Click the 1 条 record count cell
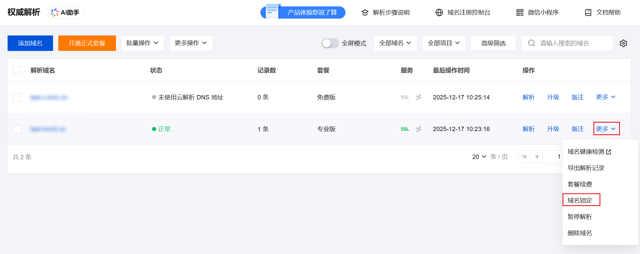Image resolution: width=640 pixels, height=254 pixels. [263, 129]
